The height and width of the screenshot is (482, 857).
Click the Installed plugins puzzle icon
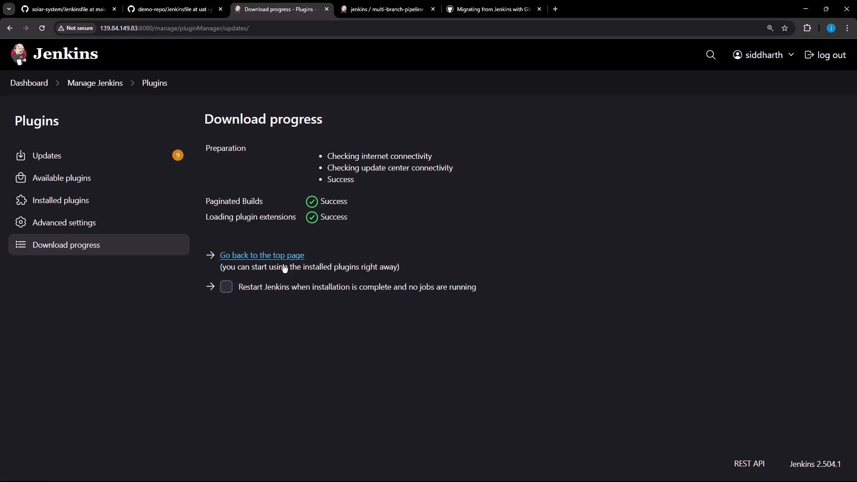(x=21, y=200)
